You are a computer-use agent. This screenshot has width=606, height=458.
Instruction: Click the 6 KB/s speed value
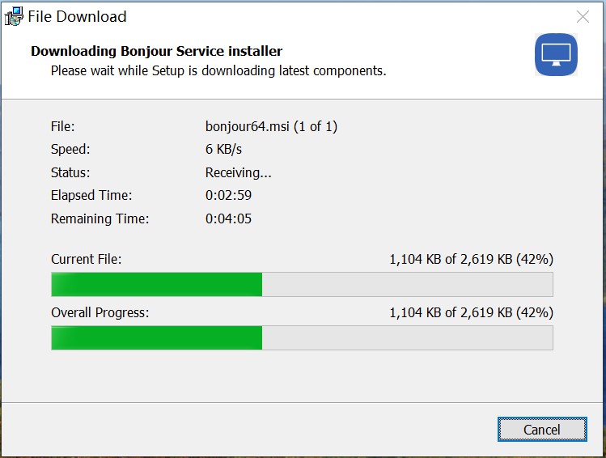(x=223, y=149)
